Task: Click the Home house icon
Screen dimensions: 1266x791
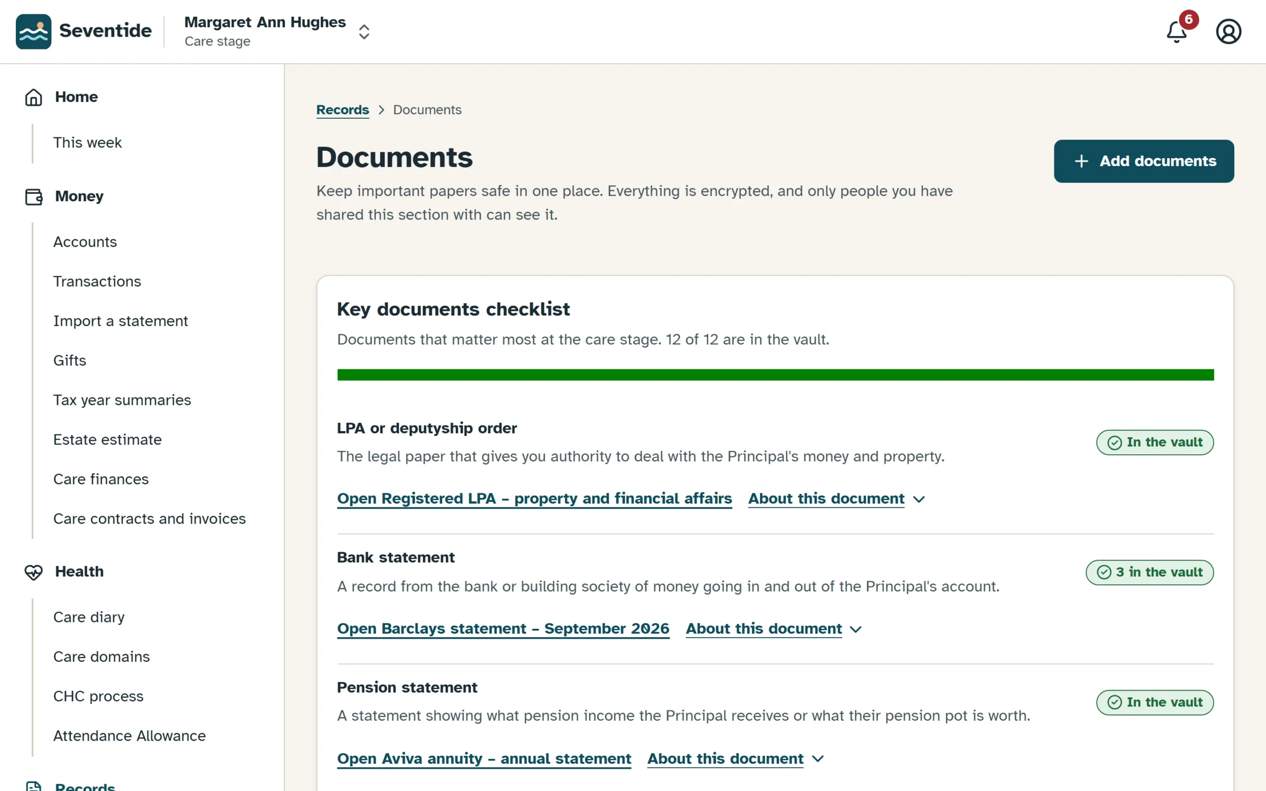Action: (x=34, y=97)
